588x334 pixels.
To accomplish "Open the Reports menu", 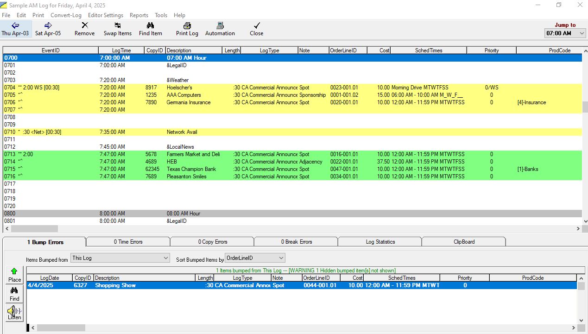I will [x=139, y=15].
